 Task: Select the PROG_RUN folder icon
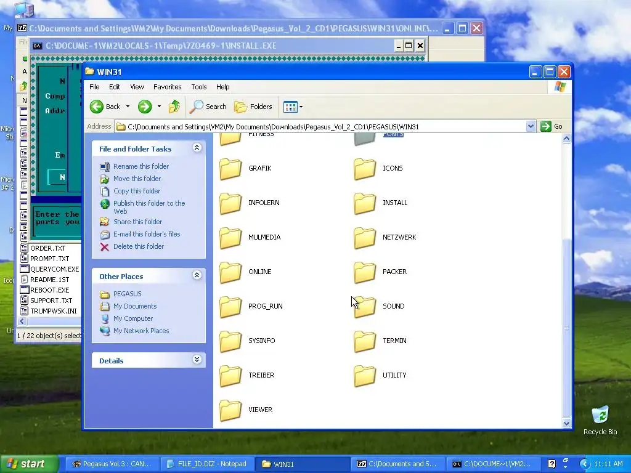pos(230,307)
